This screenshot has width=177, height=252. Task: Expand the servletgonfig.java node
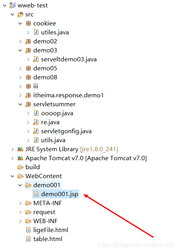[28, 131]
